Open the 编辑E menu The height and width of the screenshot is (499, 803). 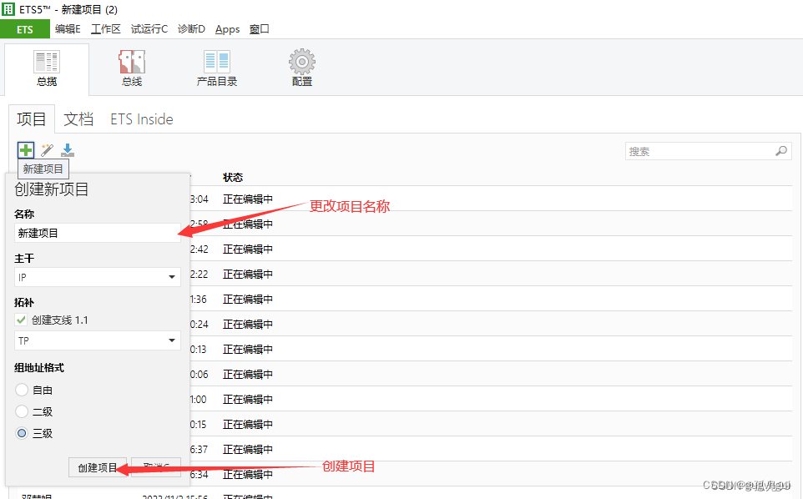coord(68,29)
